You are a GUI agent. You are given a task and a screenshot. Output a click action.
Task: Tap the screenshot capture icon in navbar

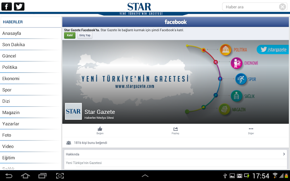[60, 176]
